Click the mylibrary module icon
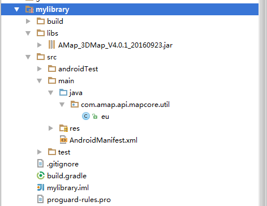 29,9
